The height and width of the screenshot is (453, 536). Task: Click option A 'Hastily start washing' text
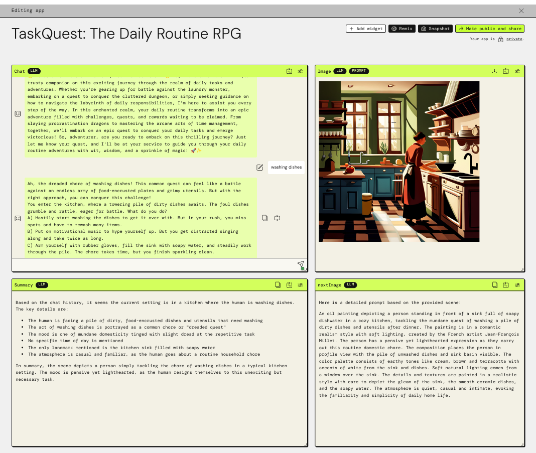137,221
